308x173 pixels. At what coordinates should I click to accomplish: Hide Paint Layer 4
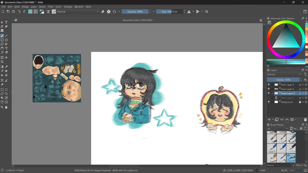(269, 85)
